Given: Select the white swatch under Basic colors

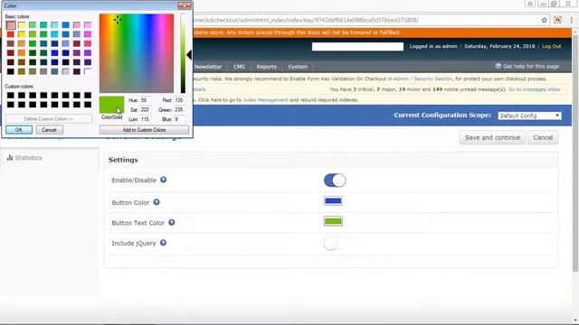Looking at the screenshot, I should tap(88, 71).
